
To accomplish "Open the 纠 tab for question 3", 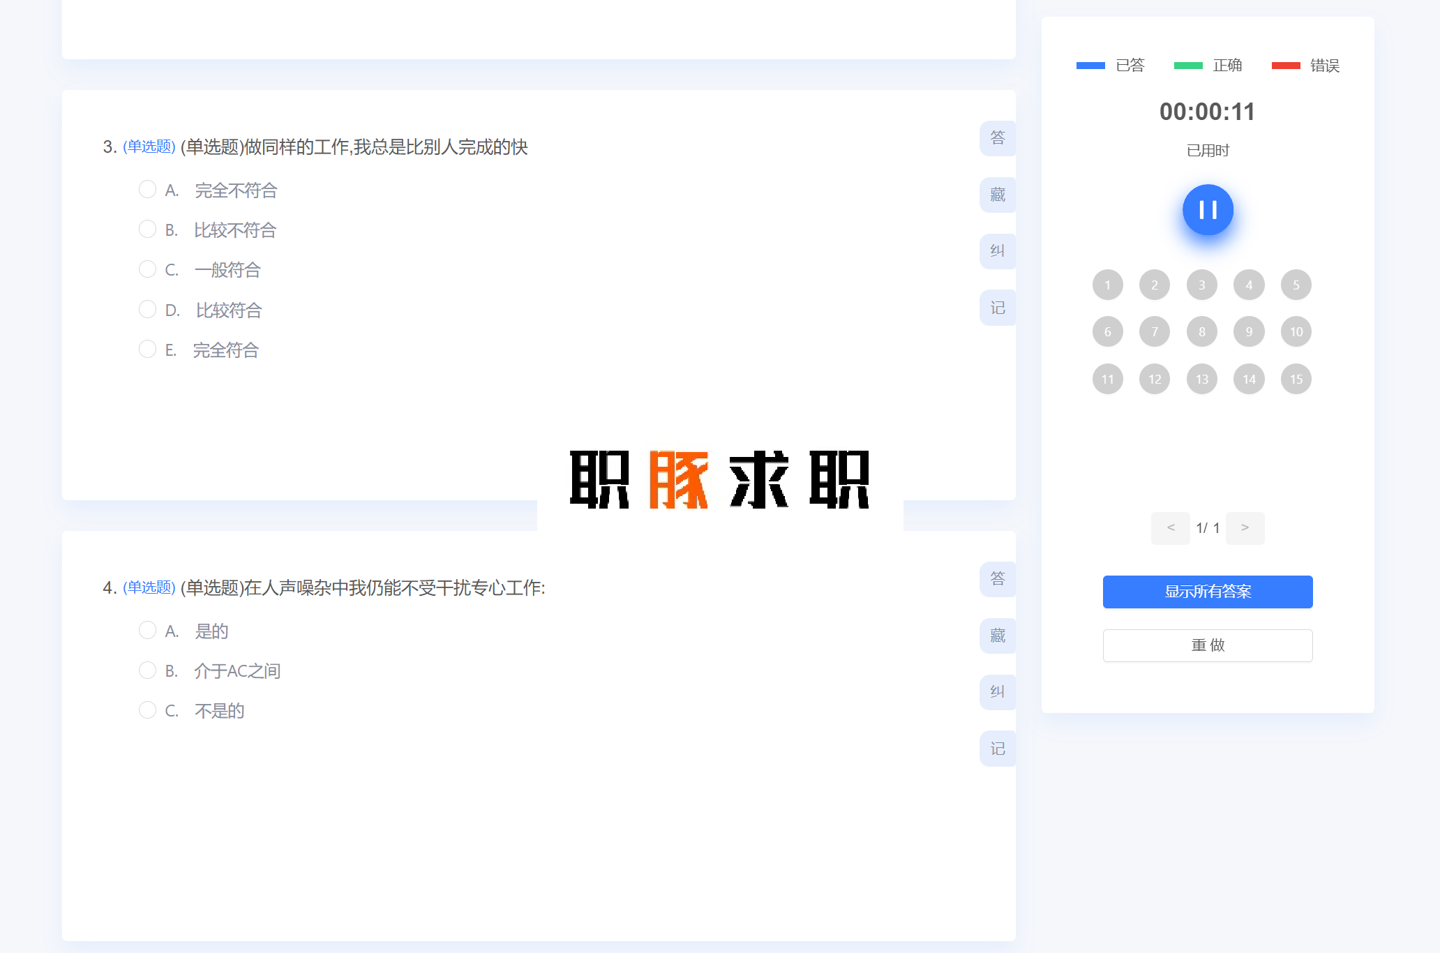I will pos(998,251).
